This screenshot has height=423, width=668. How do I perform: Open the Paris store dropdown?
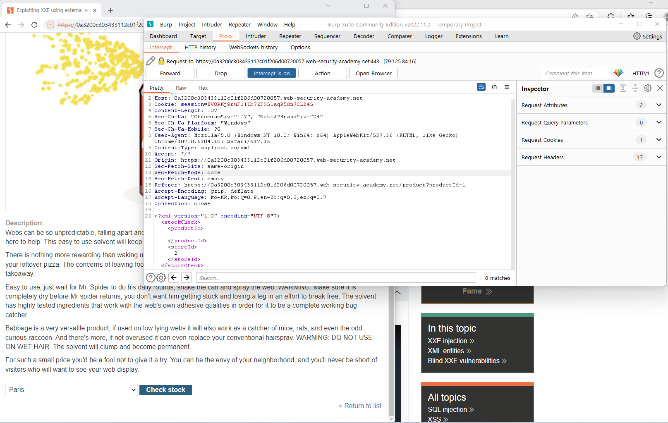pos(71,390)
